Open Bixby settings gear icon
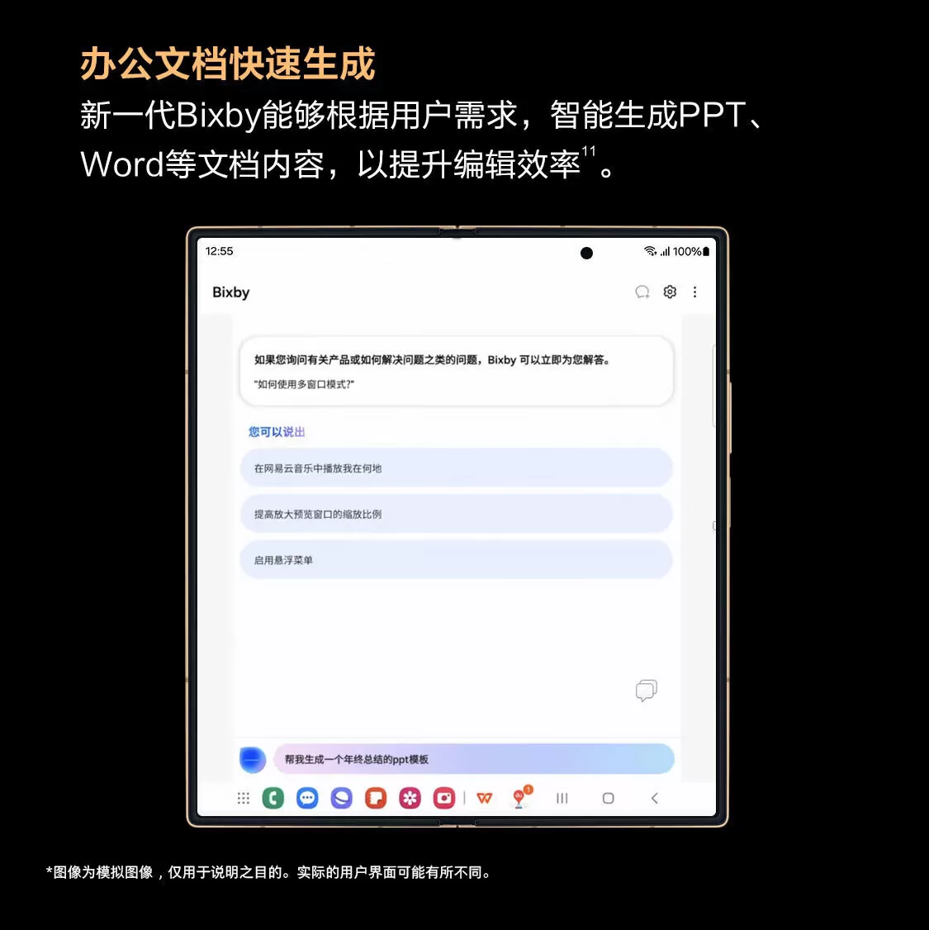This screenshot has height=930, width=929. pyautogui.click(x=670, y=292)
